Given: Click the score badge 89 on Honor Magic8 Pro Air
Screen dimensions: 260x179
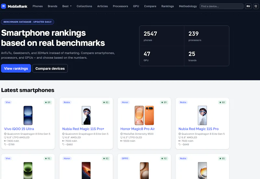Looking at the screenshot, I should (164, 102).
